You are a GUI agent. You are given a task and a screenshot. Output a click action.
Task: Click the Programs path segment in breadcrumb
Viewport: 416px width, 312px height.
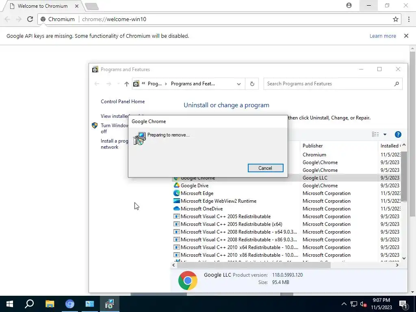(155, 84)
